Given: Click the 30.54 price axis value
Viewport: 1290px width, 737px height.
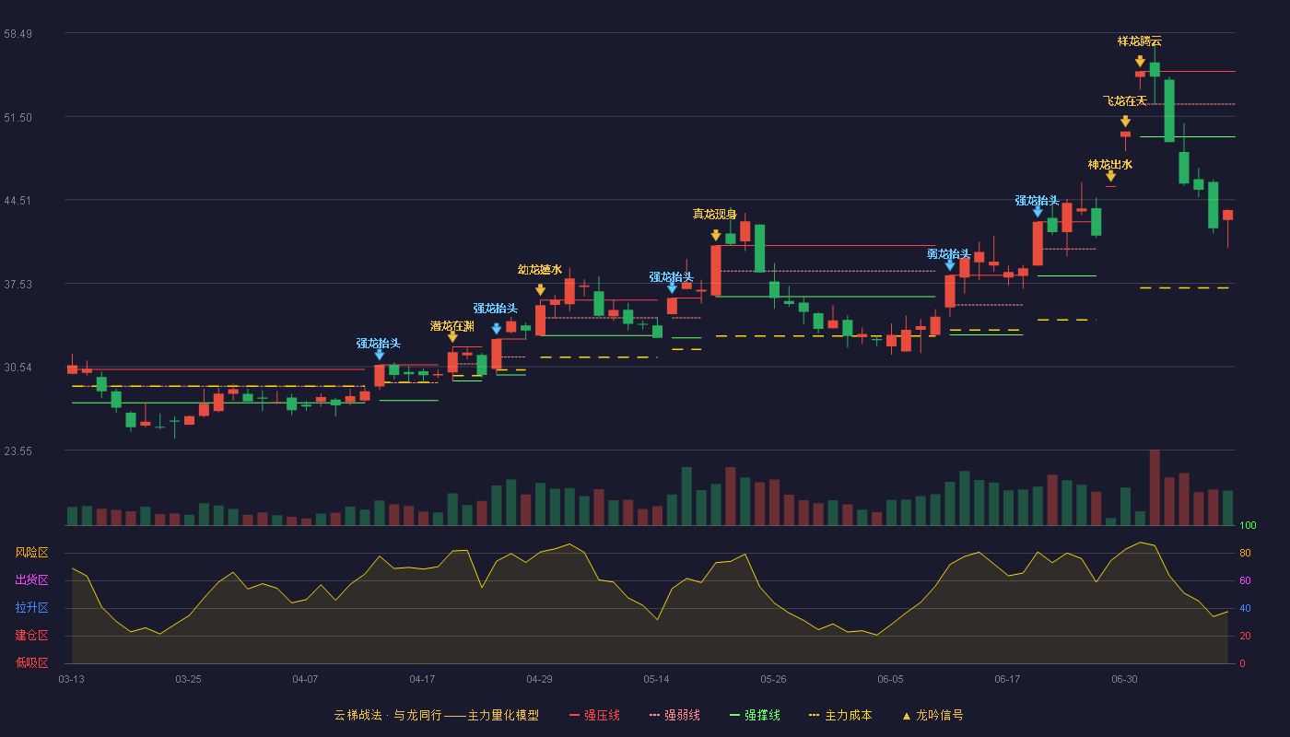Looking at the screenshot, I should pos(18,367).
